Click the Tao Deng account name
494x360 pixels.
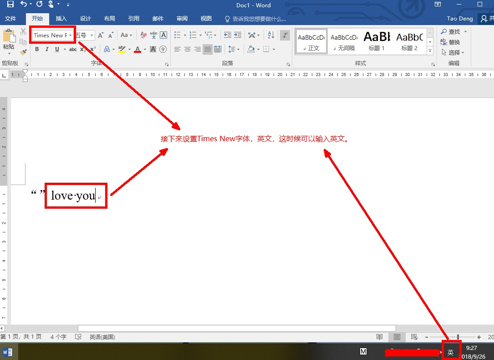460,19
